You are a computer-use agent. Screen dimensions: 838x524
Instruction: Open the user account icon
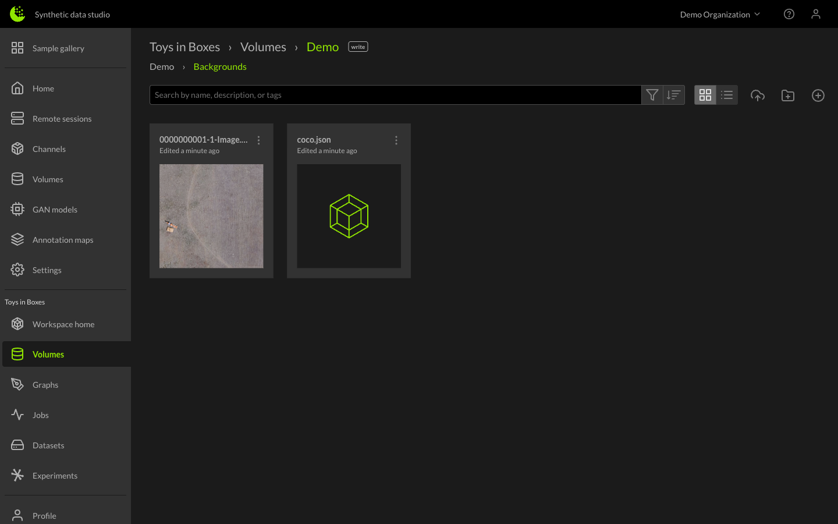[815, 14]
